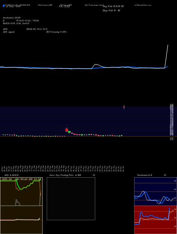Select the 'Avg Vol: 0.813 M' text
177x234 pixels.
click(x=113, y=6)
